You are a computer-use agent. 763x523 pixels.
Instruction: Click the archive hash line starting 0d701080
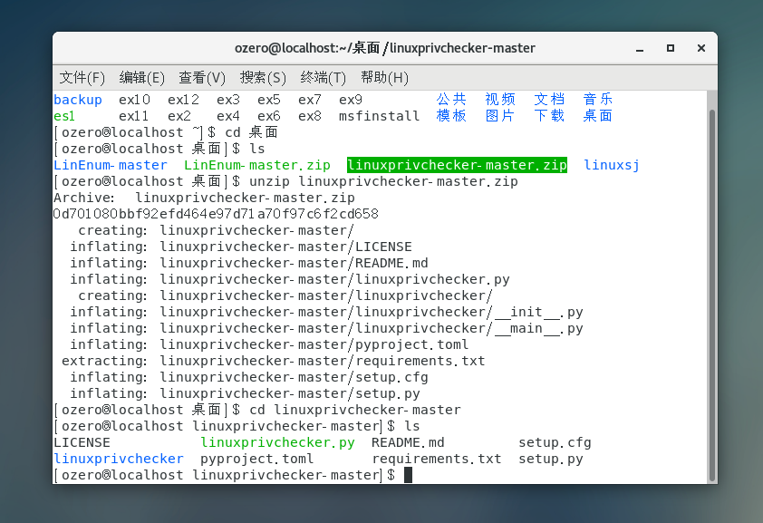tap(216, 214)
